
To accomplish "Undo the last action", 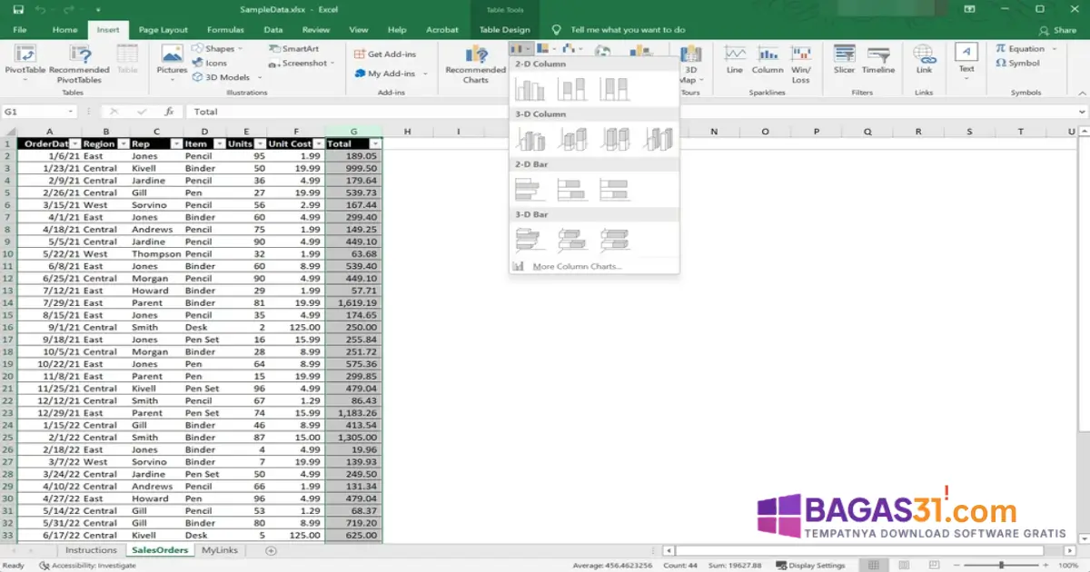I will [x=40, y=9].
